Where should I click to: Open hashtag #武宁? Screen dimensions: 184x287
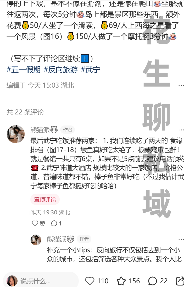pos(91,70)
